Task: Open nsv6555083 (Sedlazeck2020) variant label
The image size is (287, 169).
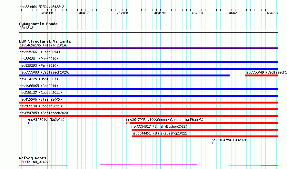Action: coord(45,72)
